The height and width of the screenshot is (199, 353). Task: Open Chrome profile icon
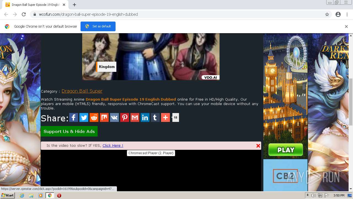coord(338,14)
